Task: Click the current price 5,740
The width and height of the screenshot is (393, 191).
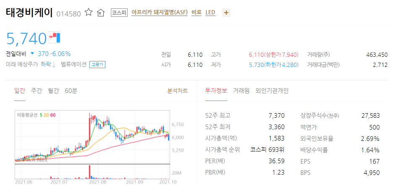Action: [x=26, y=38]
